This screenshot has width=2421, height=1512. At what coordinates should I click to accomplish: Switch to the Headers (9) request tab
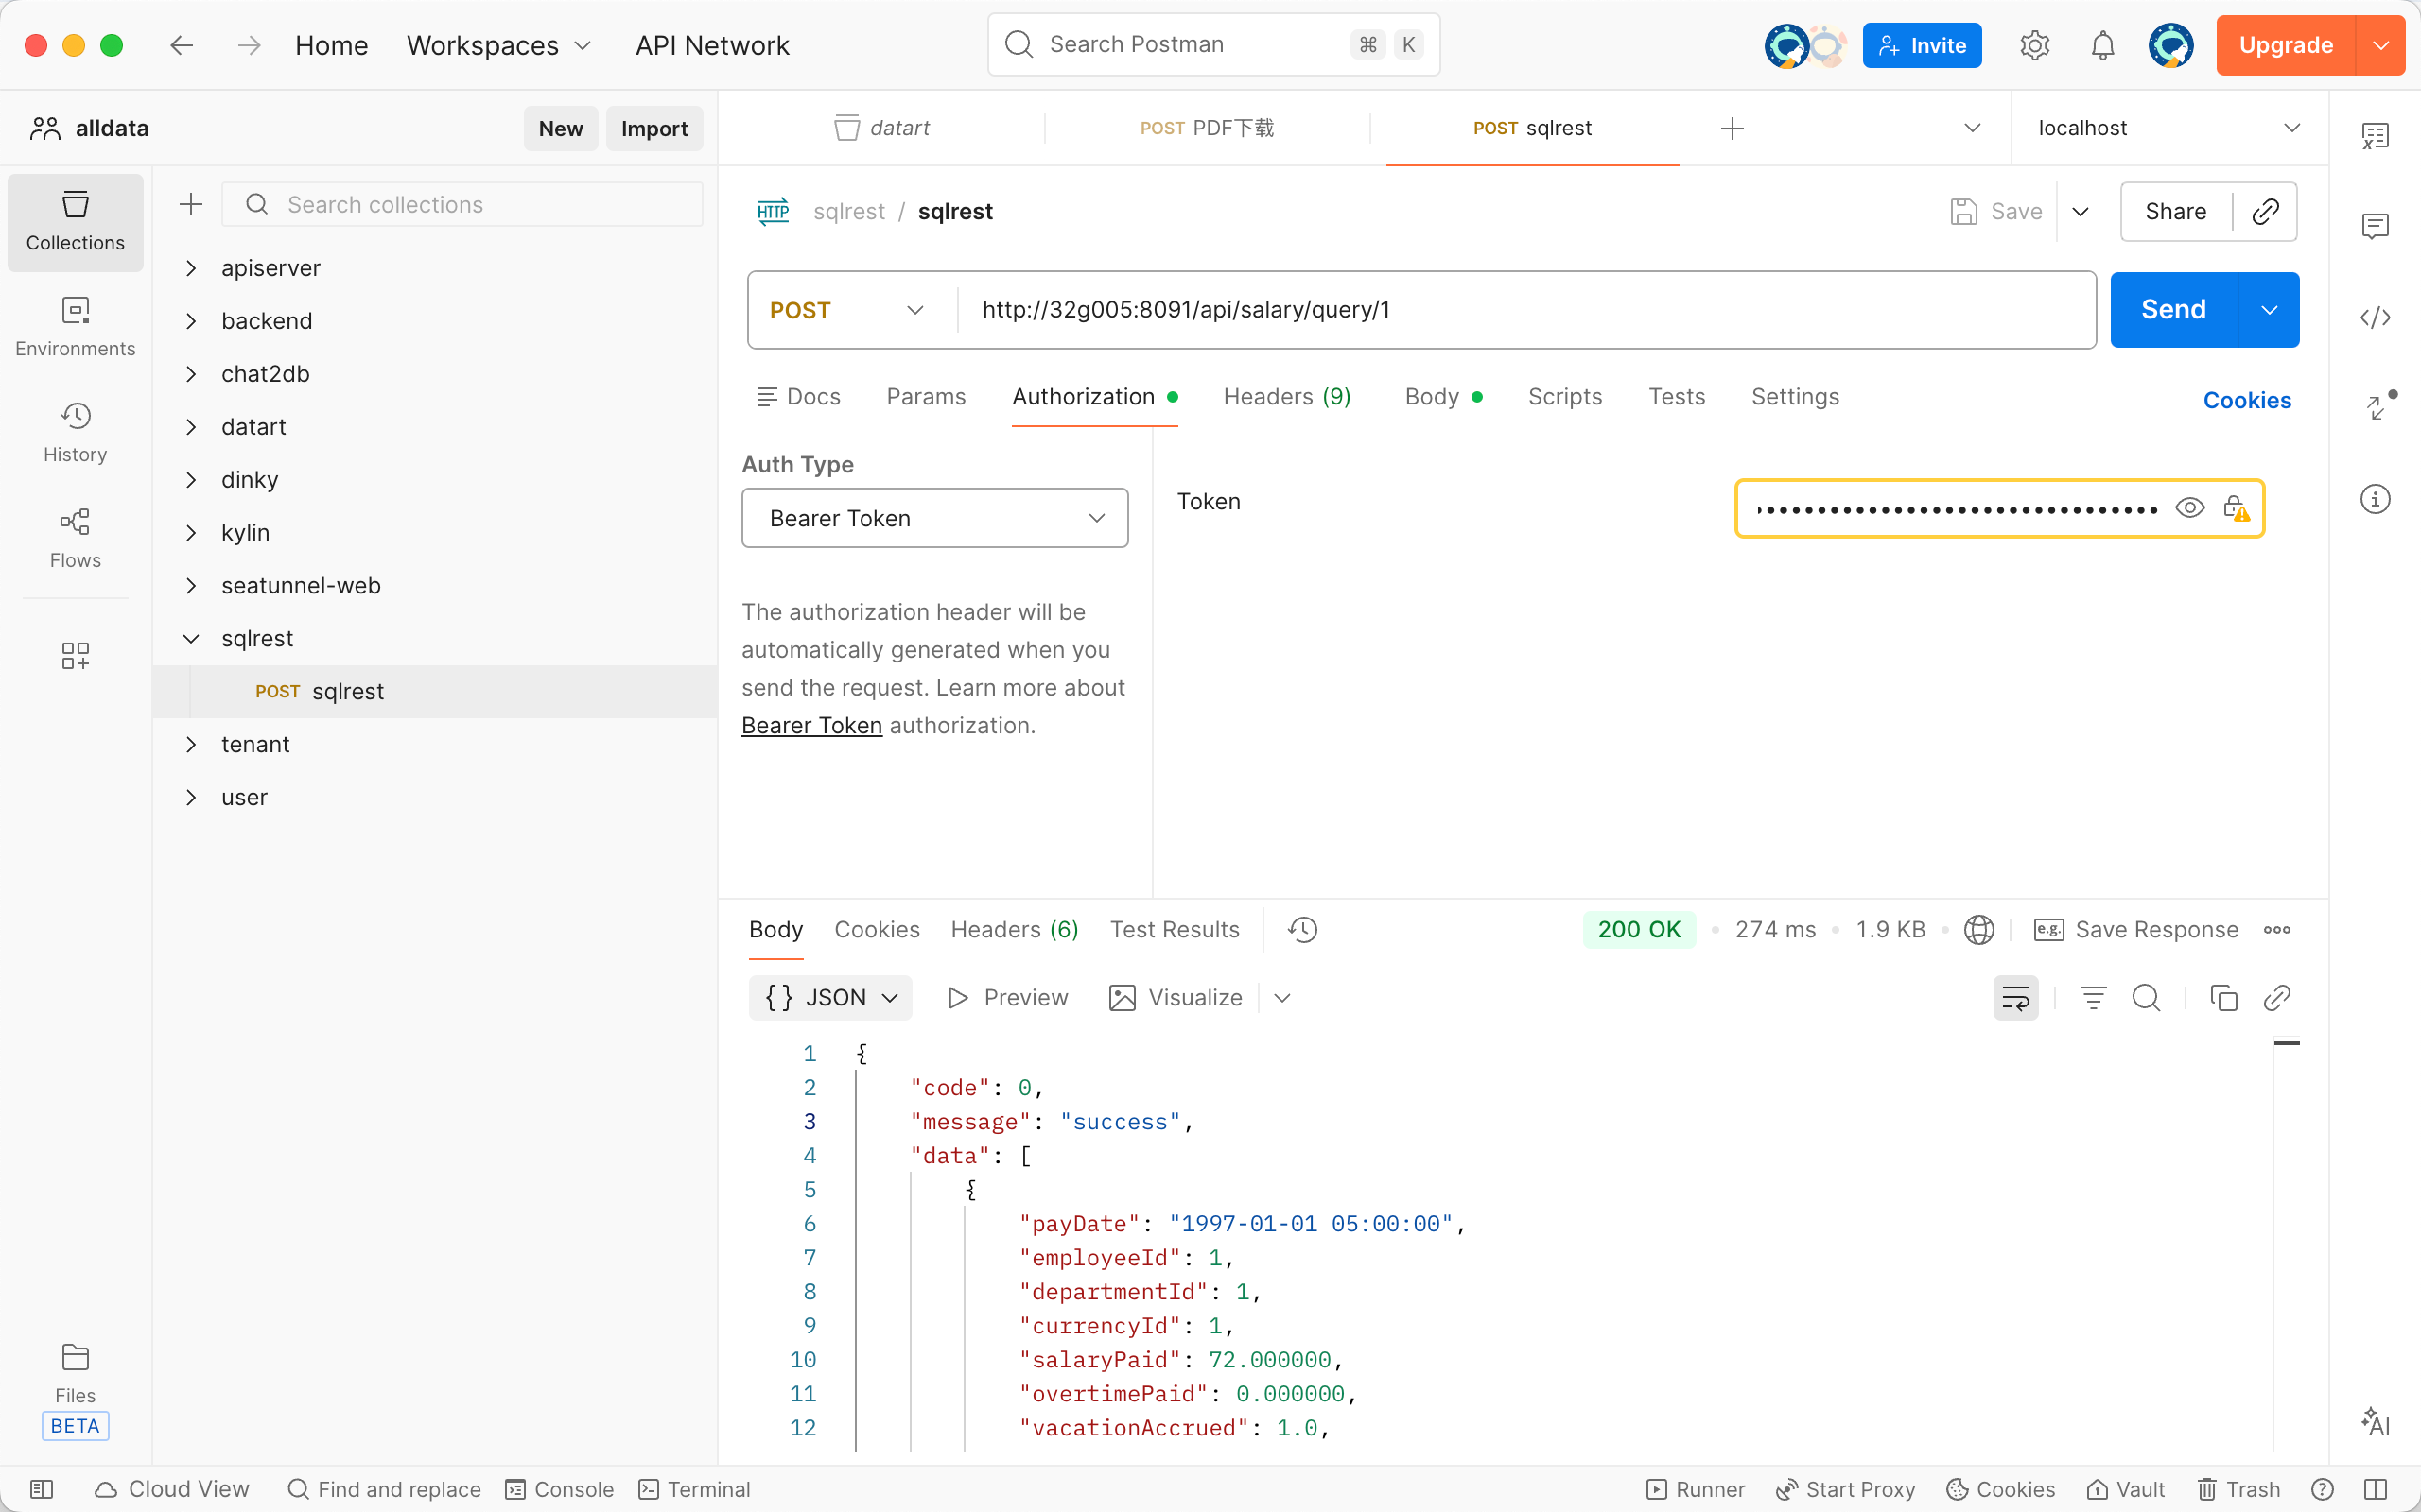click(x=1286, y=397)
